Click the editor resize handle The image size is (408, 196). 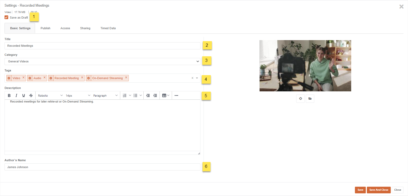click(x=199, y=153)
